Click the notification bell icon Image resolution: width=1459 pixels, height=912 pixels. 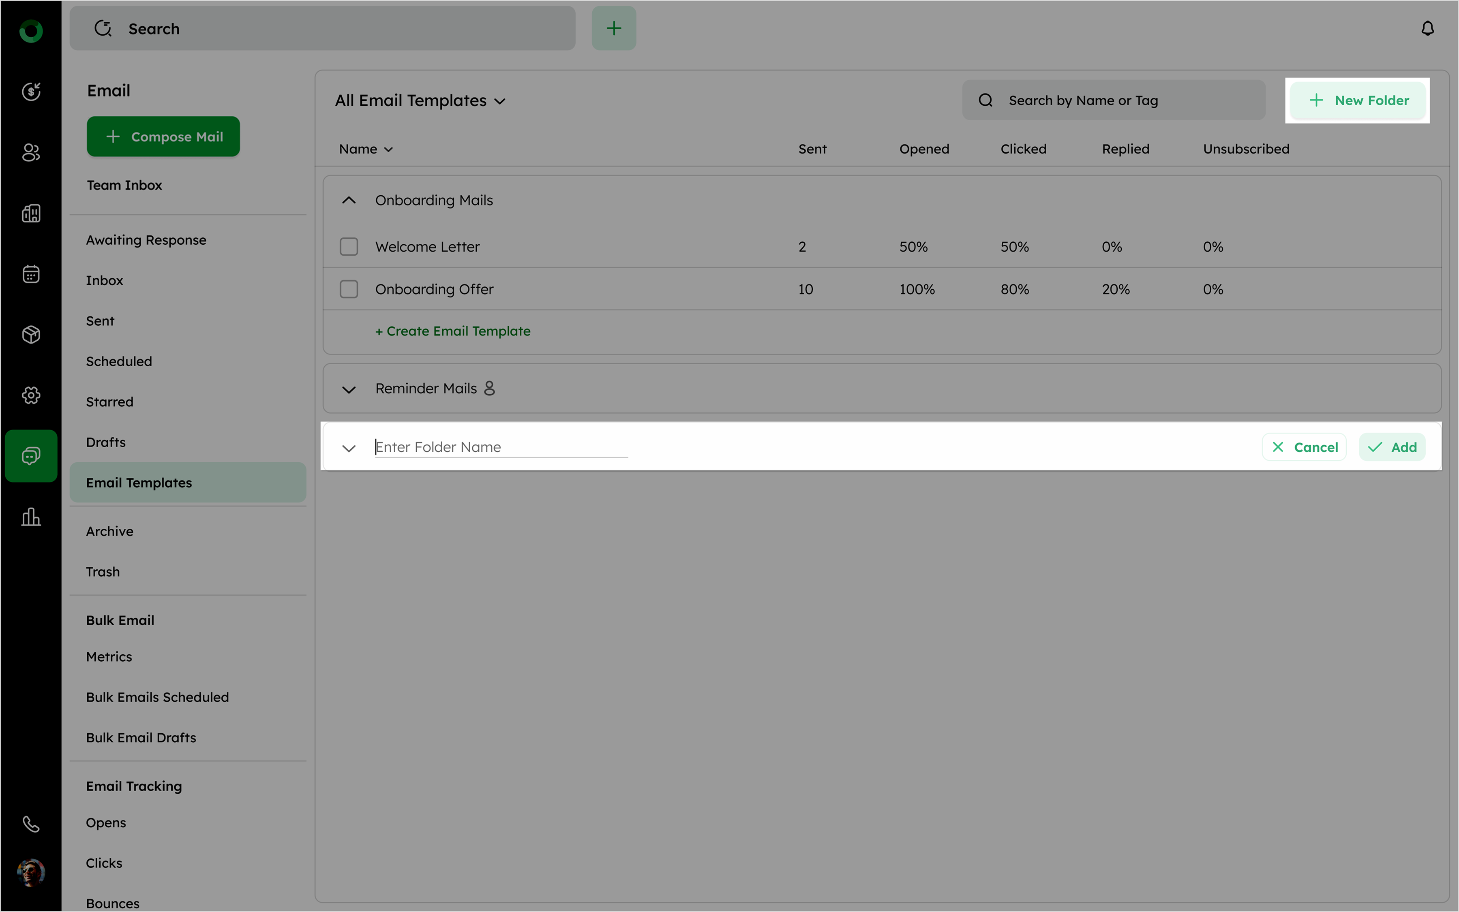click(x=1427, y=28)
